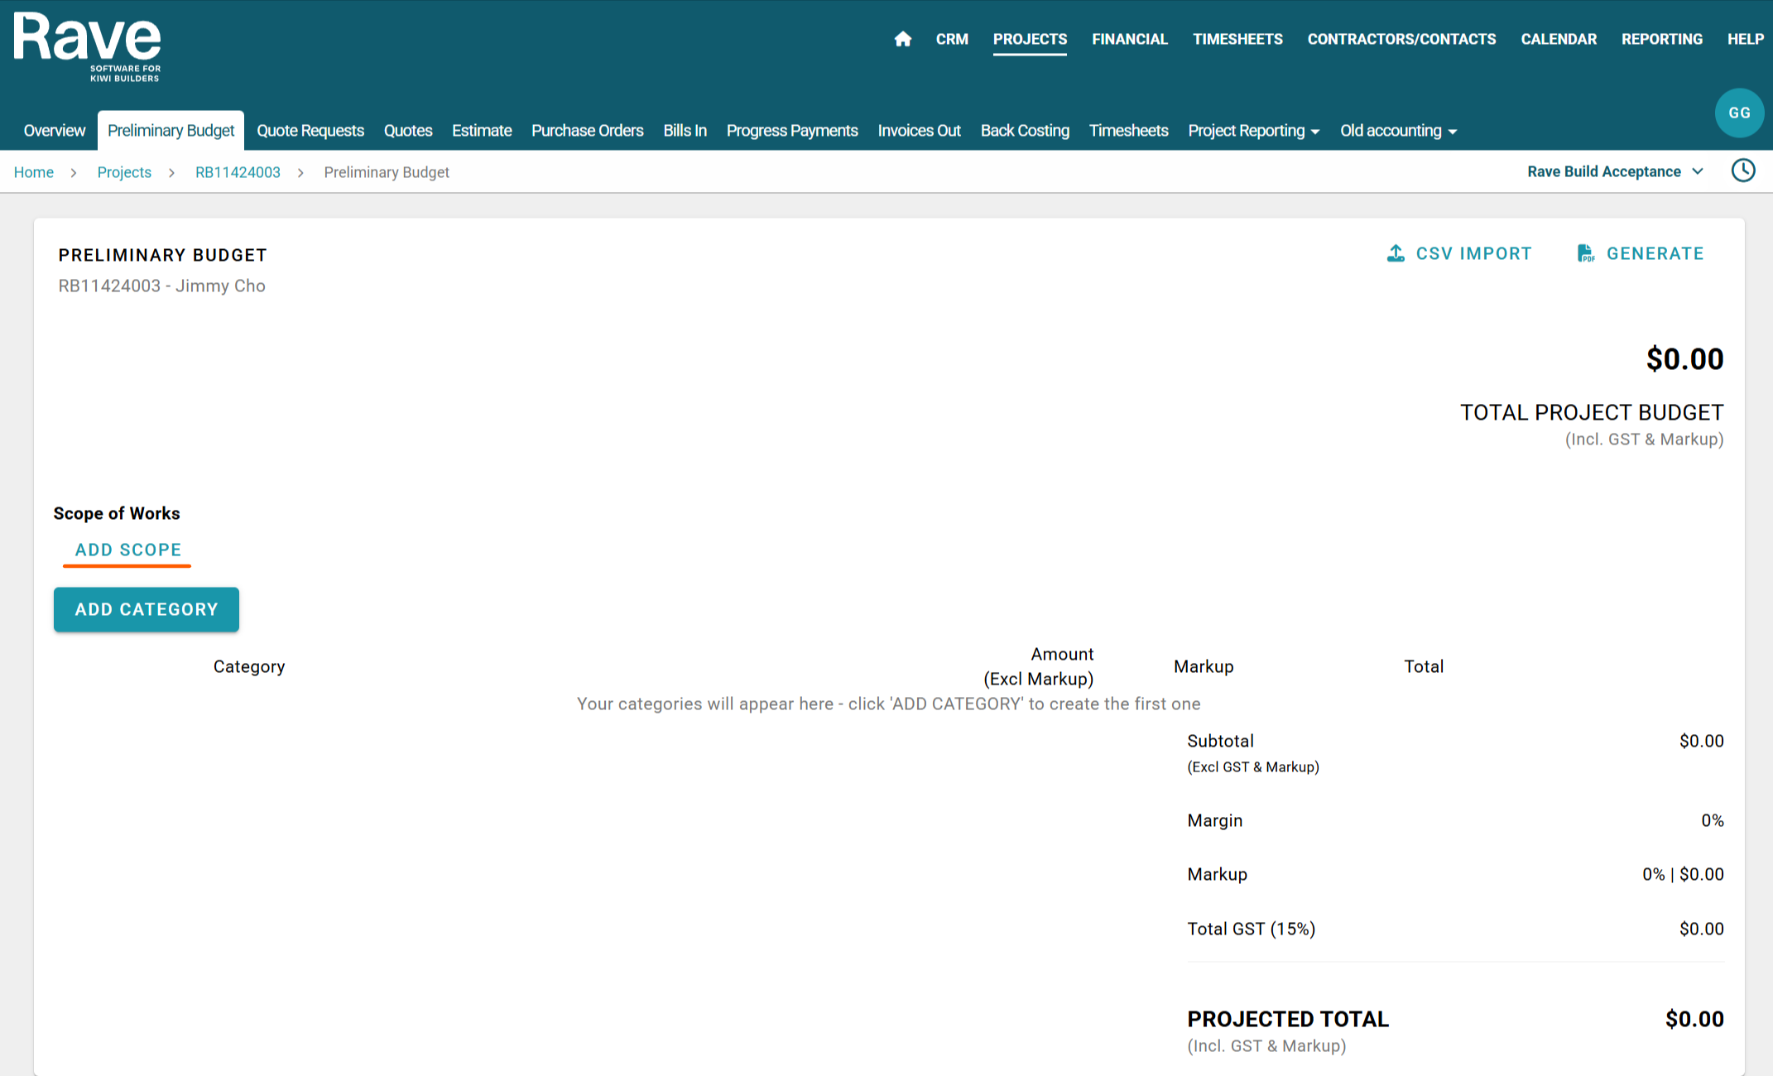Expand the Old accounting dropdown
This screenshot has width=1773, height=1076.
coord(1398,131)
